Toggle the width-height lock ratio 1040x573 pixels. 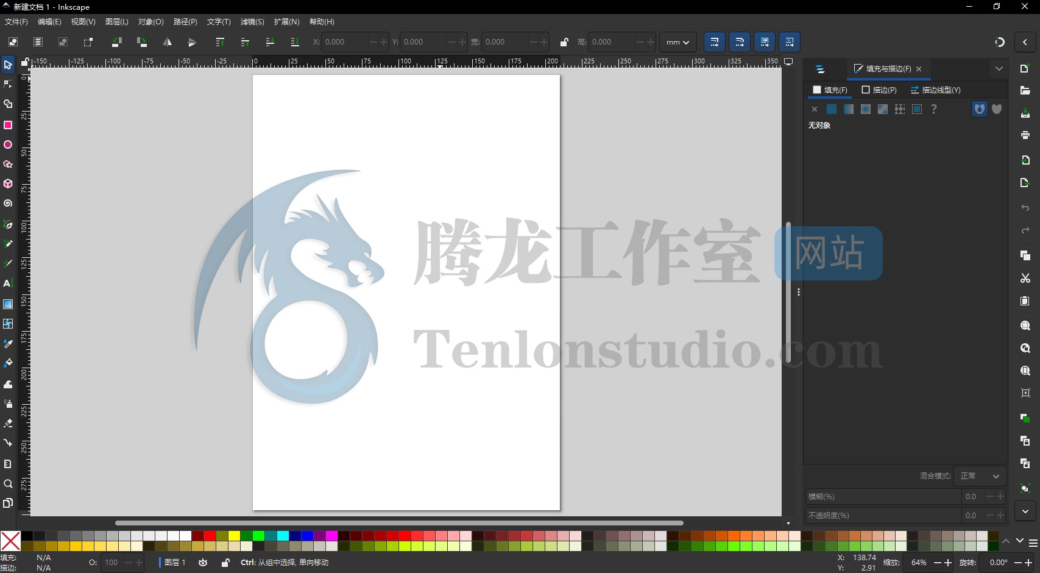tap(564, 41)
